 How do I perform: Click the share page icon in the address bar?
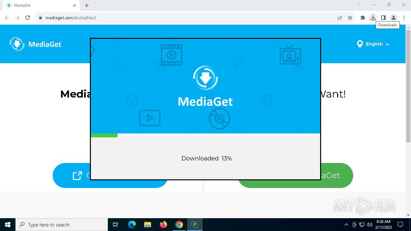pyautogui.click(x=340, y=18)
